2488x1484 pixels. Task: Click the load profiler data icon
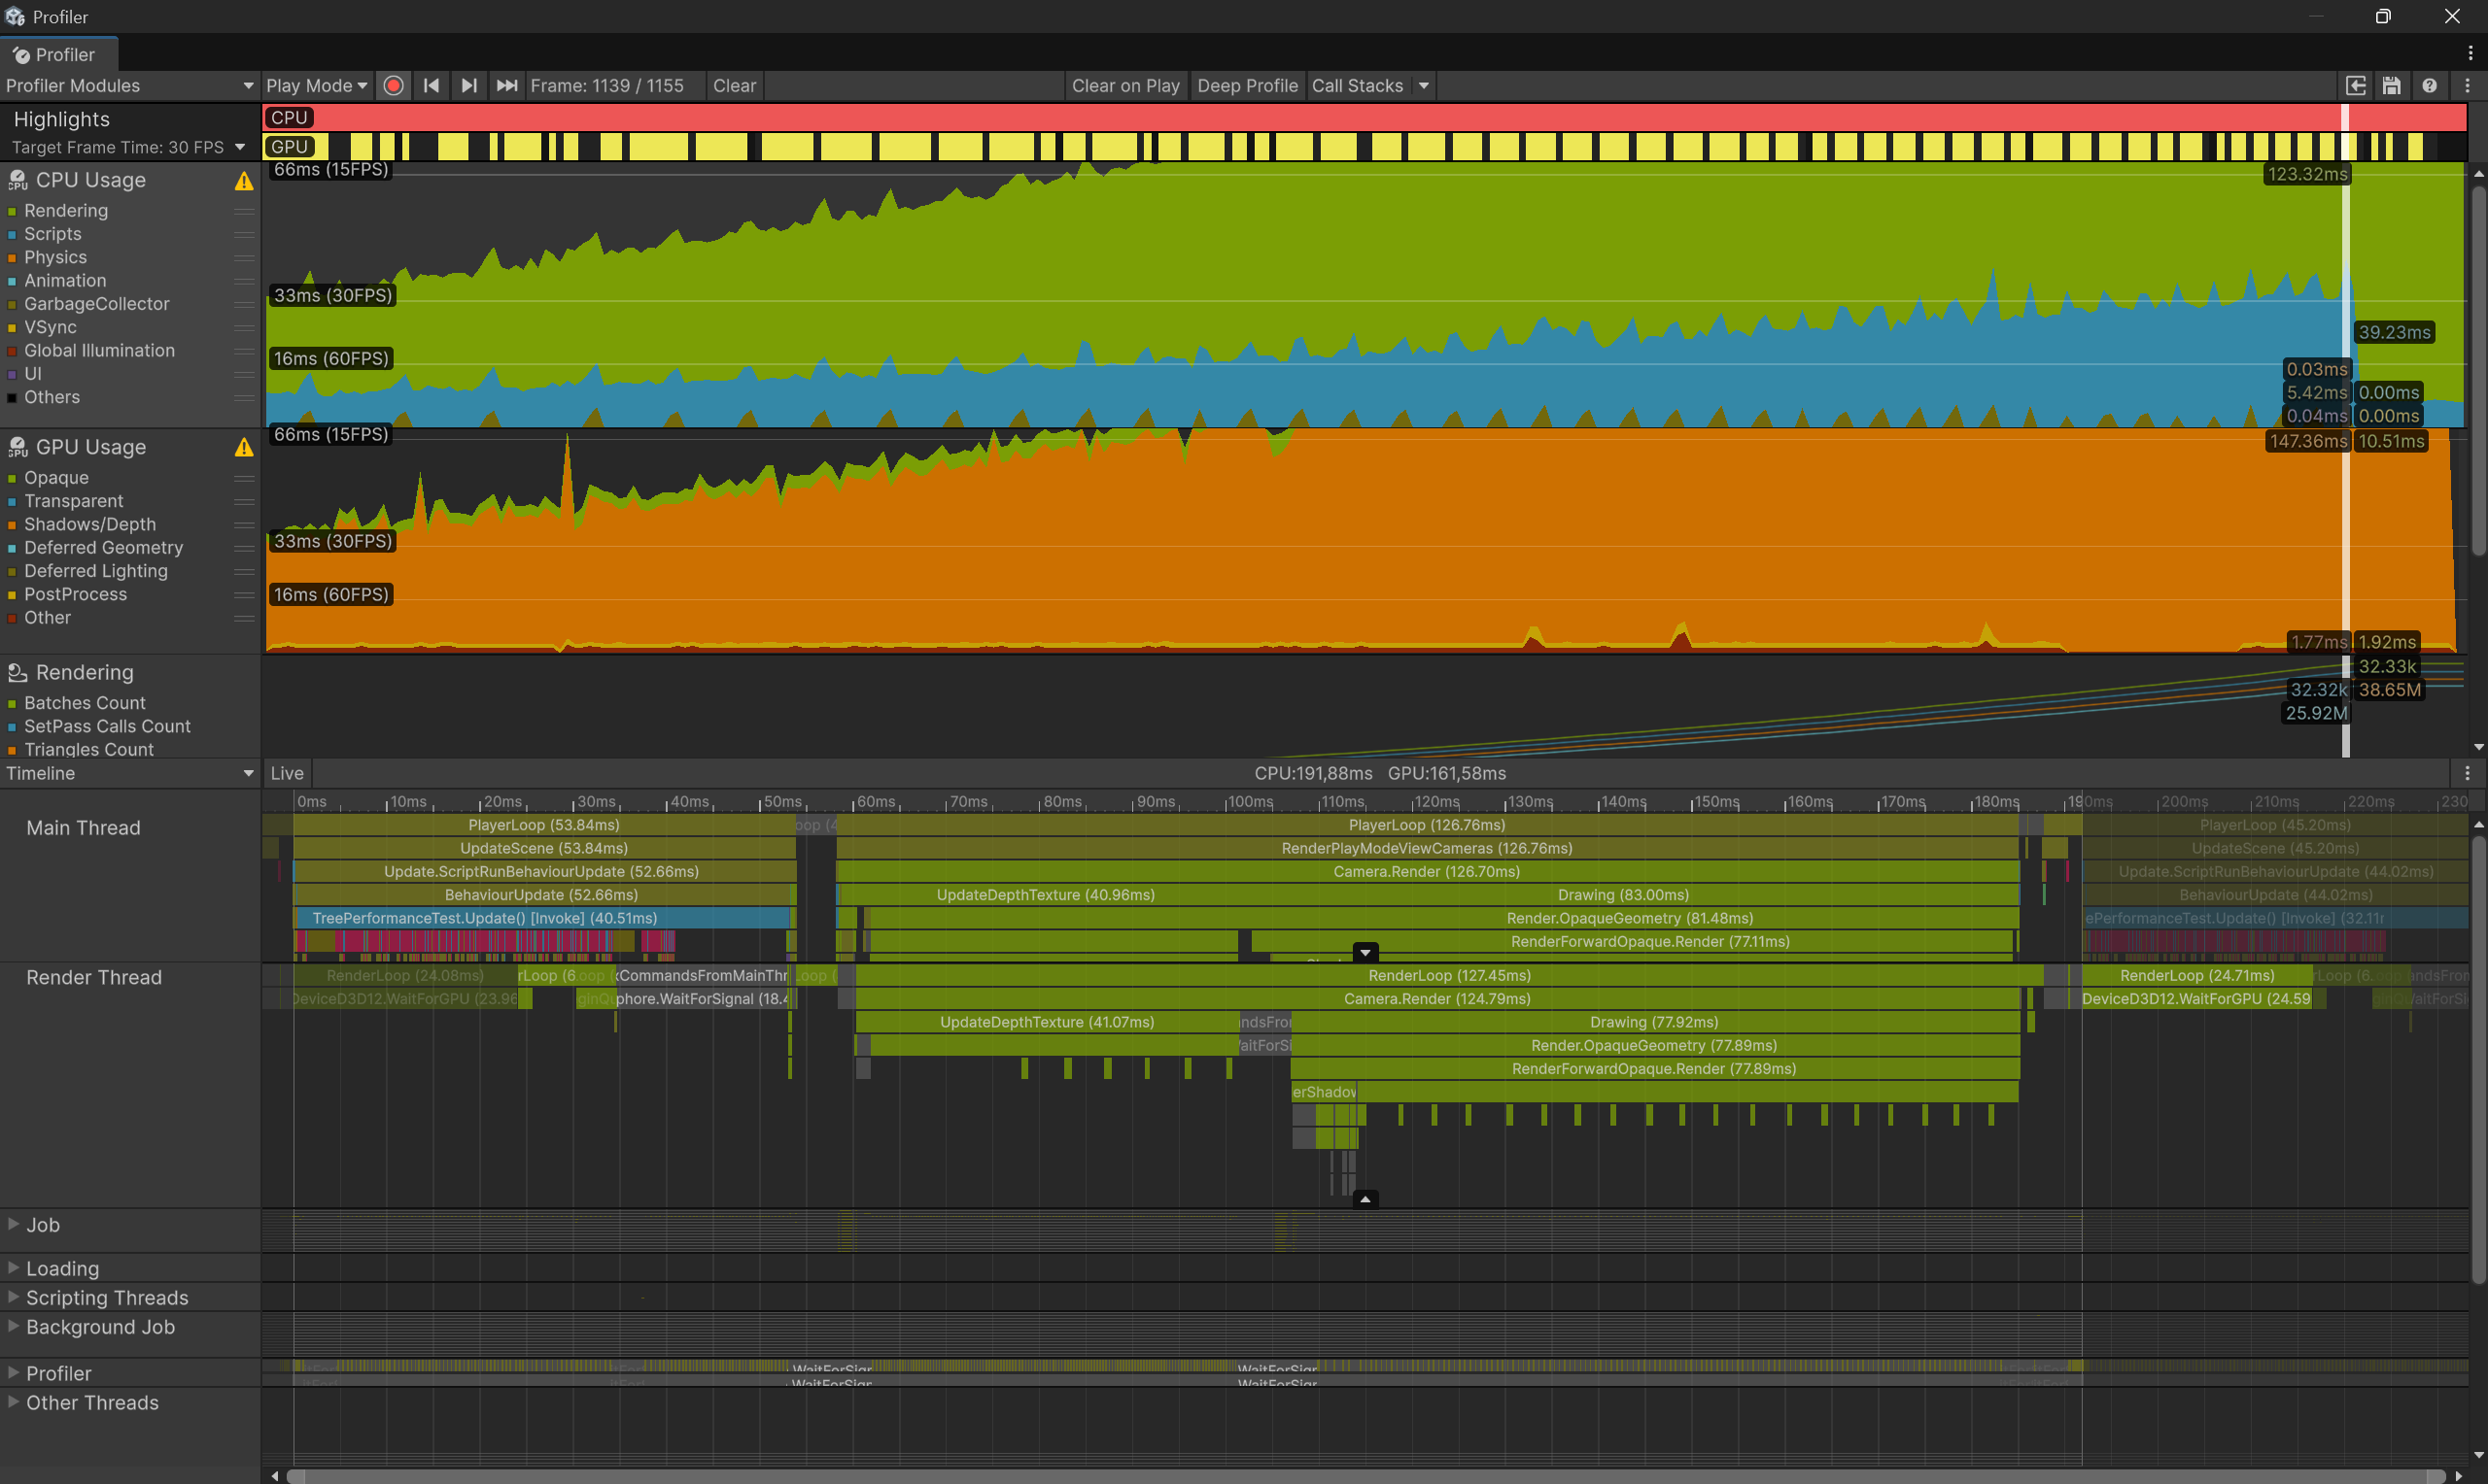2356,86
